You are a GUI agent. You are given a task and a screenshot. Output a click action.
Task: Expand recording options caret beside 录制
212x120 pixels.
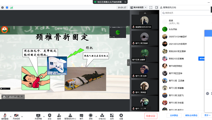[96, 116]
